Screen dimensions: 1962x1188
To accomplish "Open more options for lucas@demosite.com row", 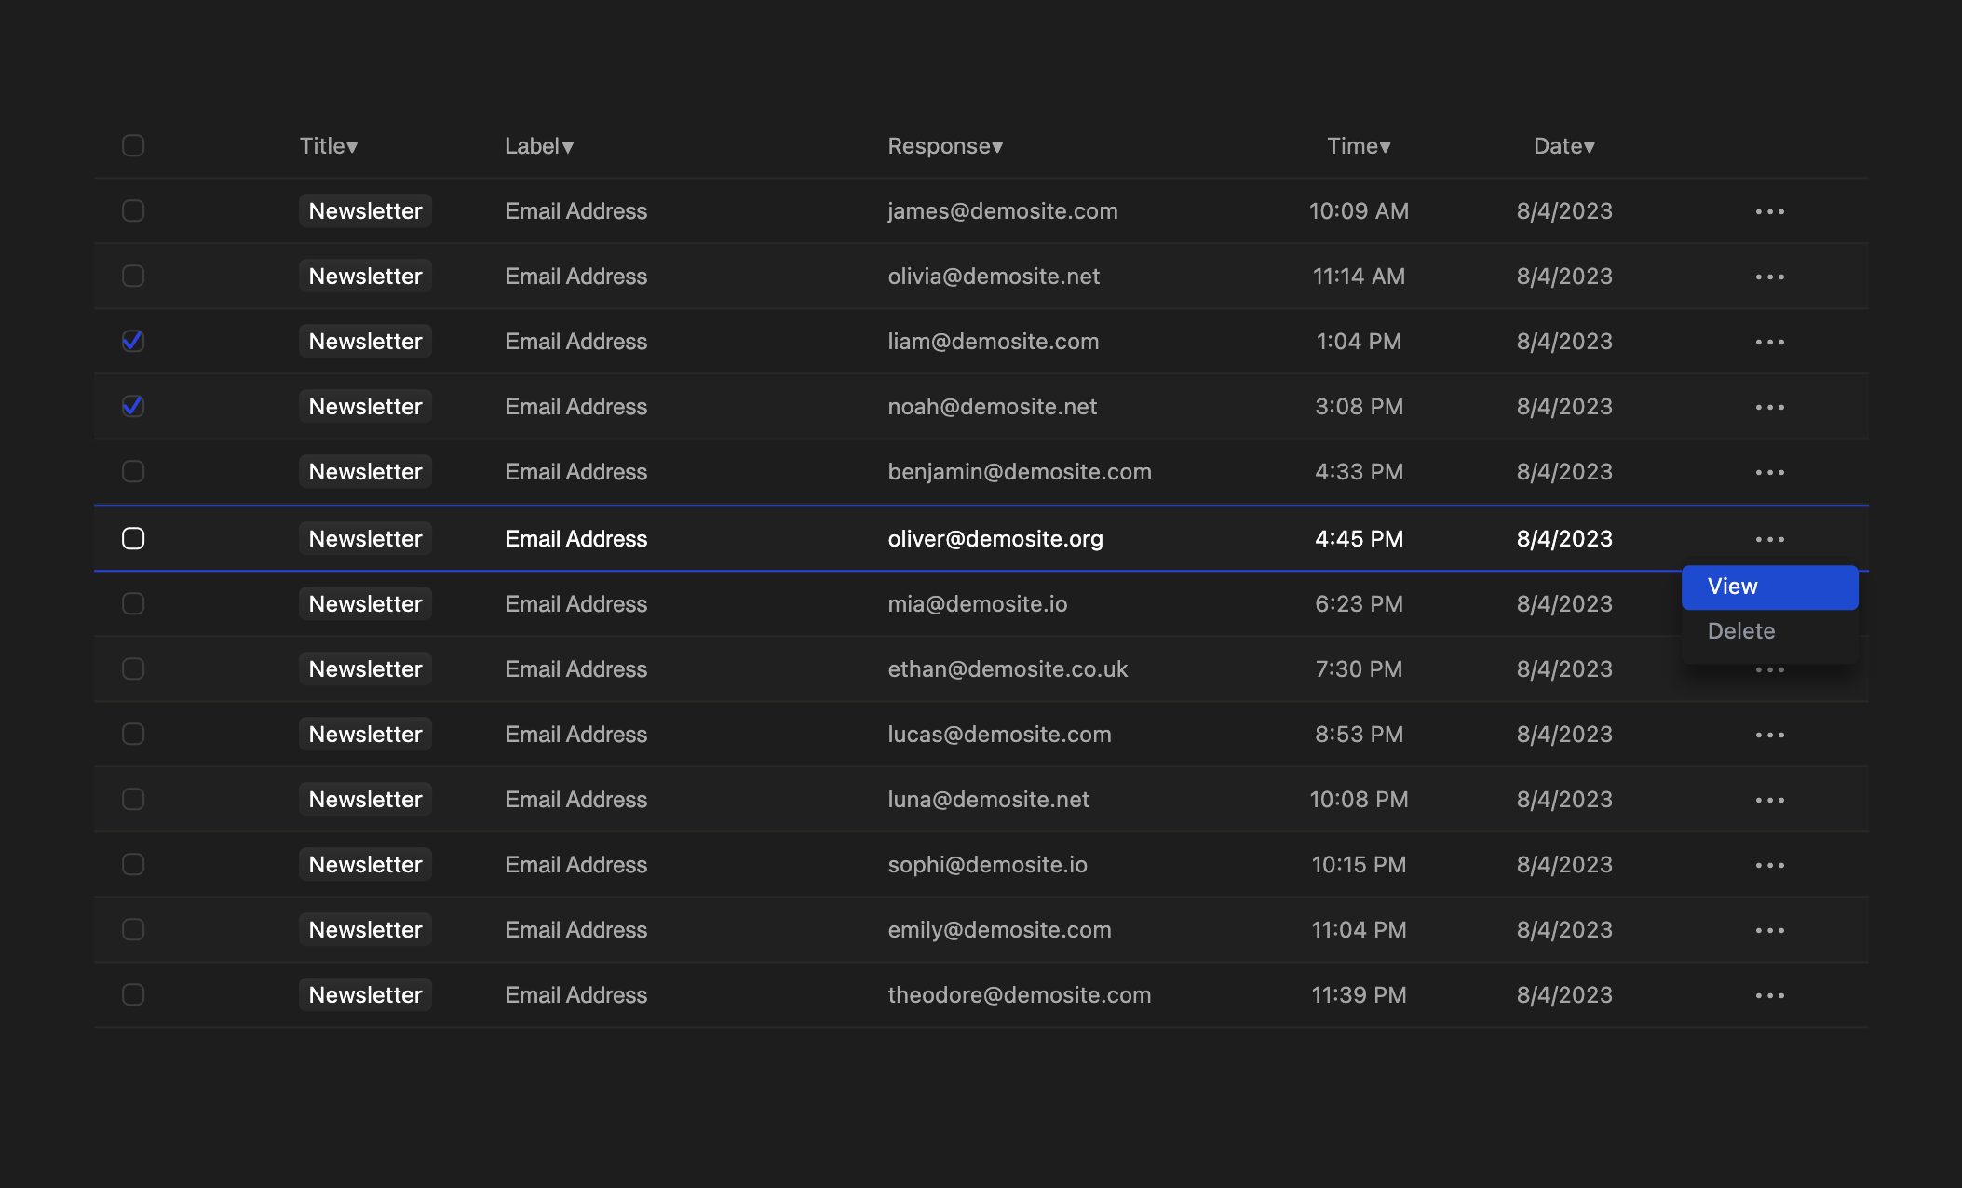I will [x=1769, y=735].
